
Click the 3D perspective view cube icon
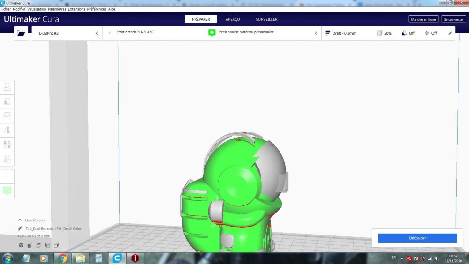21,245
